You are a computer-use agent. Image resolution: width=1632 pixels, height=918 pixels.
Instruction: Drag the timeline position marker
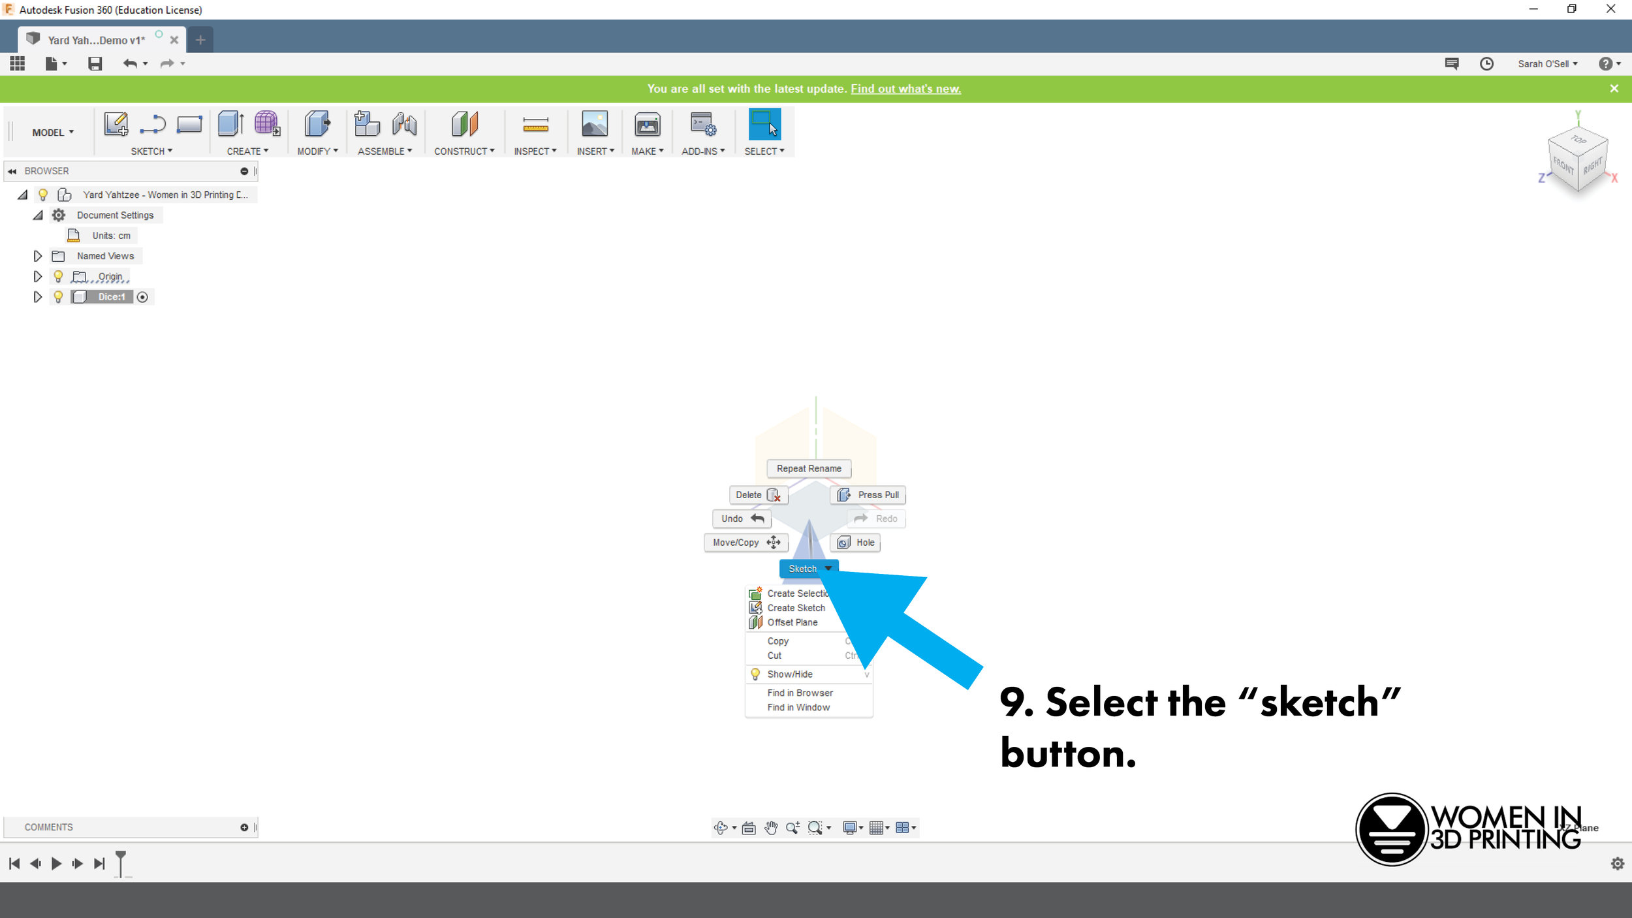coord(119,862)
